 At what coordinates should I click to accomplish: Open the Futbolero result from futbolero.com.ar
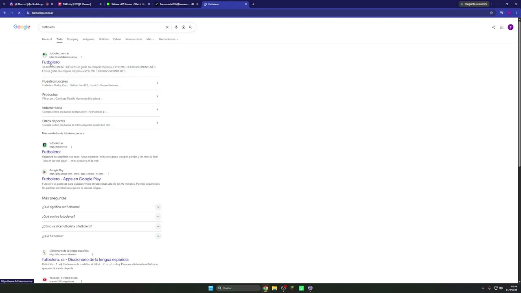click(x=51, y=62)
